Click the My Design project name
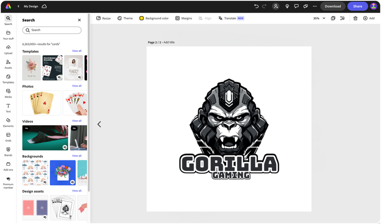Image resolution: width=381 pixels, height=224 pixels. click(x=31, y=6)
